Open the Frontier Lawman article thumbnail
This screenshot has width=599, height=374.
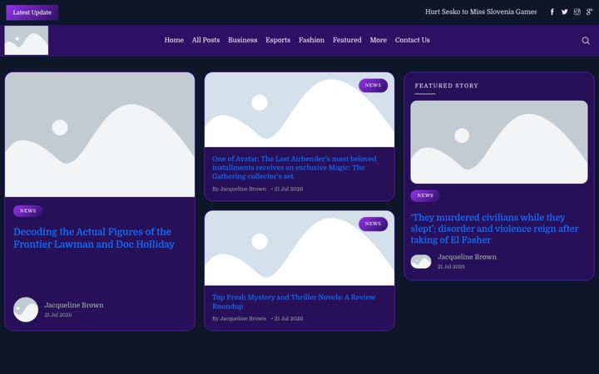(x=100, y=135)
